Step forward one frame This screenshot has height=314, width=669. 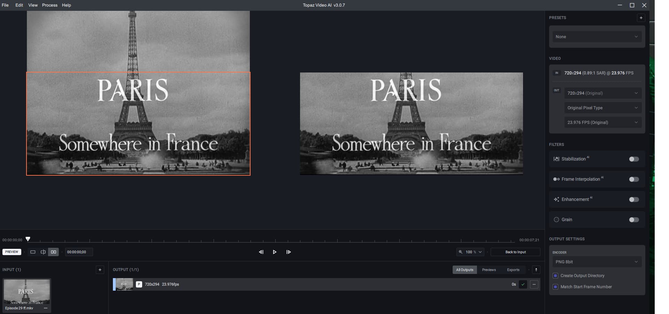289,252
